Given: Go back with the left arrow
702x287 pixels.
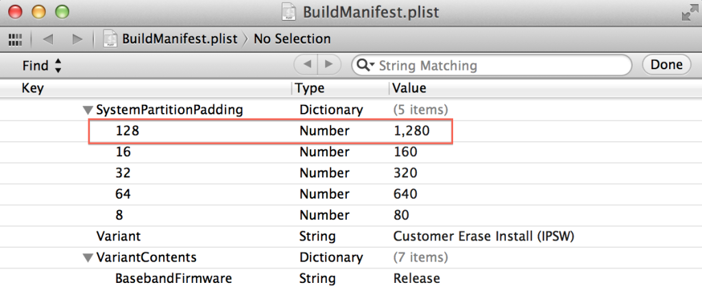Looking at the screenshot, I should [49, 39].
